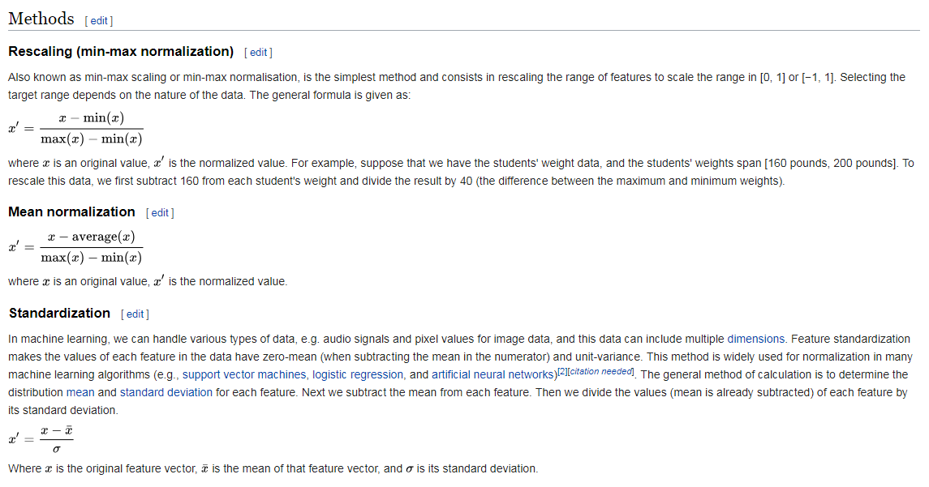929x487 pixels.
Task: Click the formula containing average(x)
Action: pos(75,247)
